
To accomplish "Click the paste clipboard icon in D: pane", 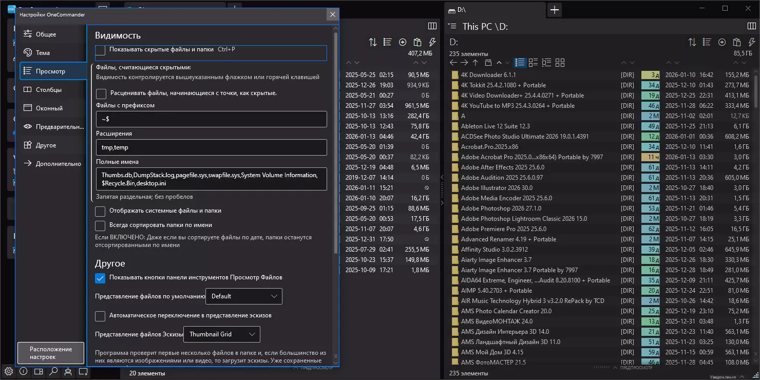I will click(737, 42).
